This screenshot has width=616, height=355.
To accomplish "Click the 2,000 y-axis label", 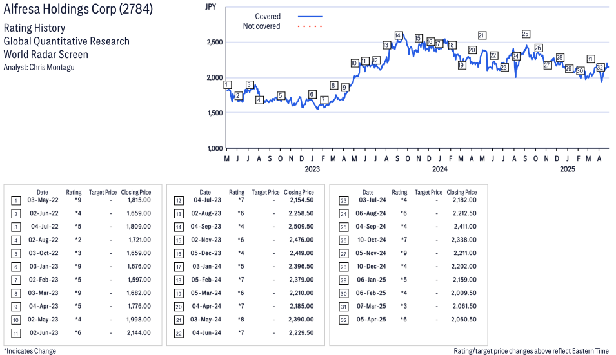I will (x=215, y=78).
